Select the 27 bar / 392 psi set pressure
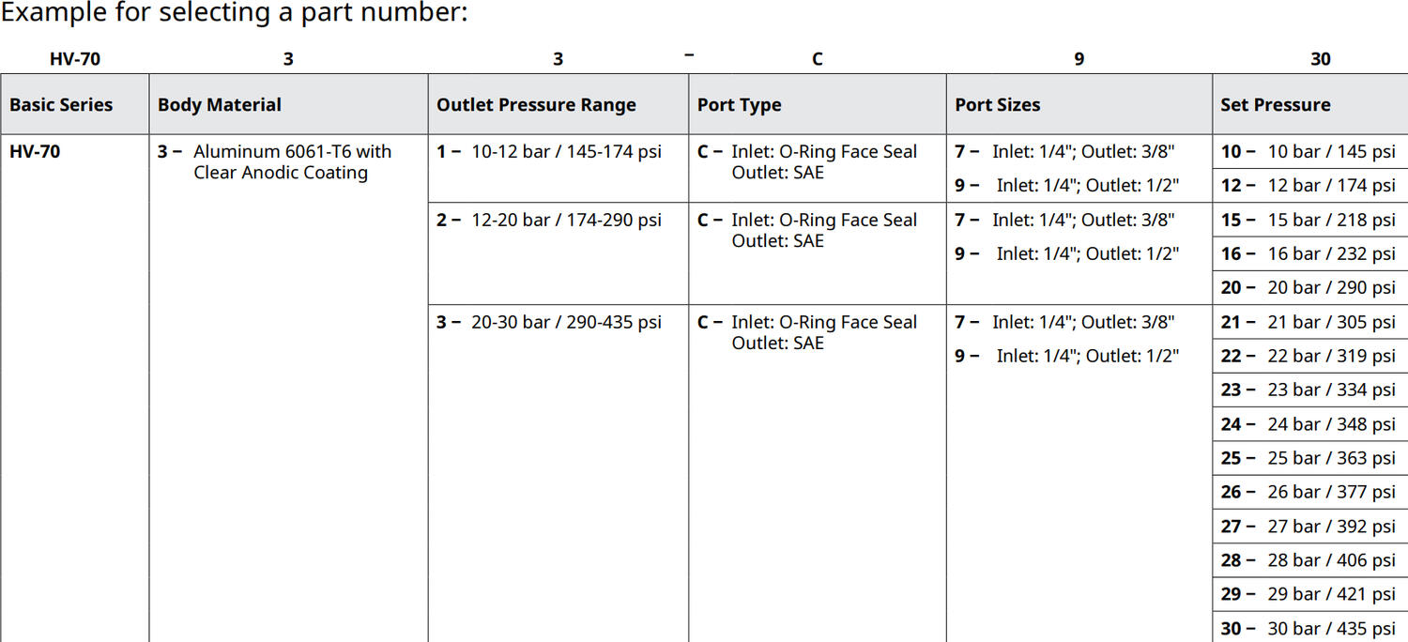1408x642 pixels. 1330,527
